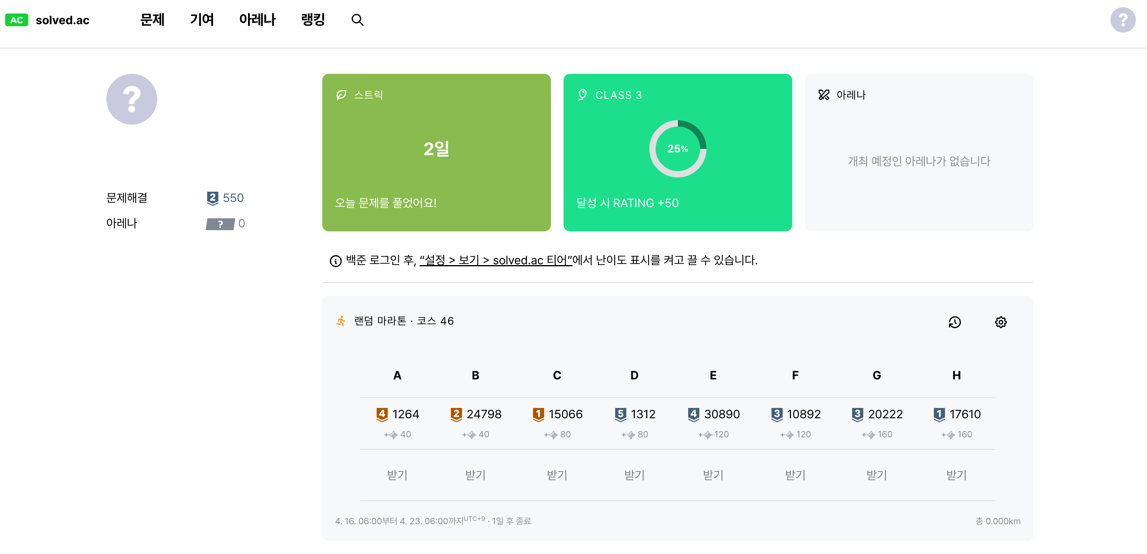Open marathon problem 1264
This screenshot has width=1147, height=554.
(x=405, y=414)
